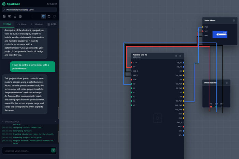Delete the Potentiometer component
The height and width of the screenshot is (159, 239).
click(226, 83)
